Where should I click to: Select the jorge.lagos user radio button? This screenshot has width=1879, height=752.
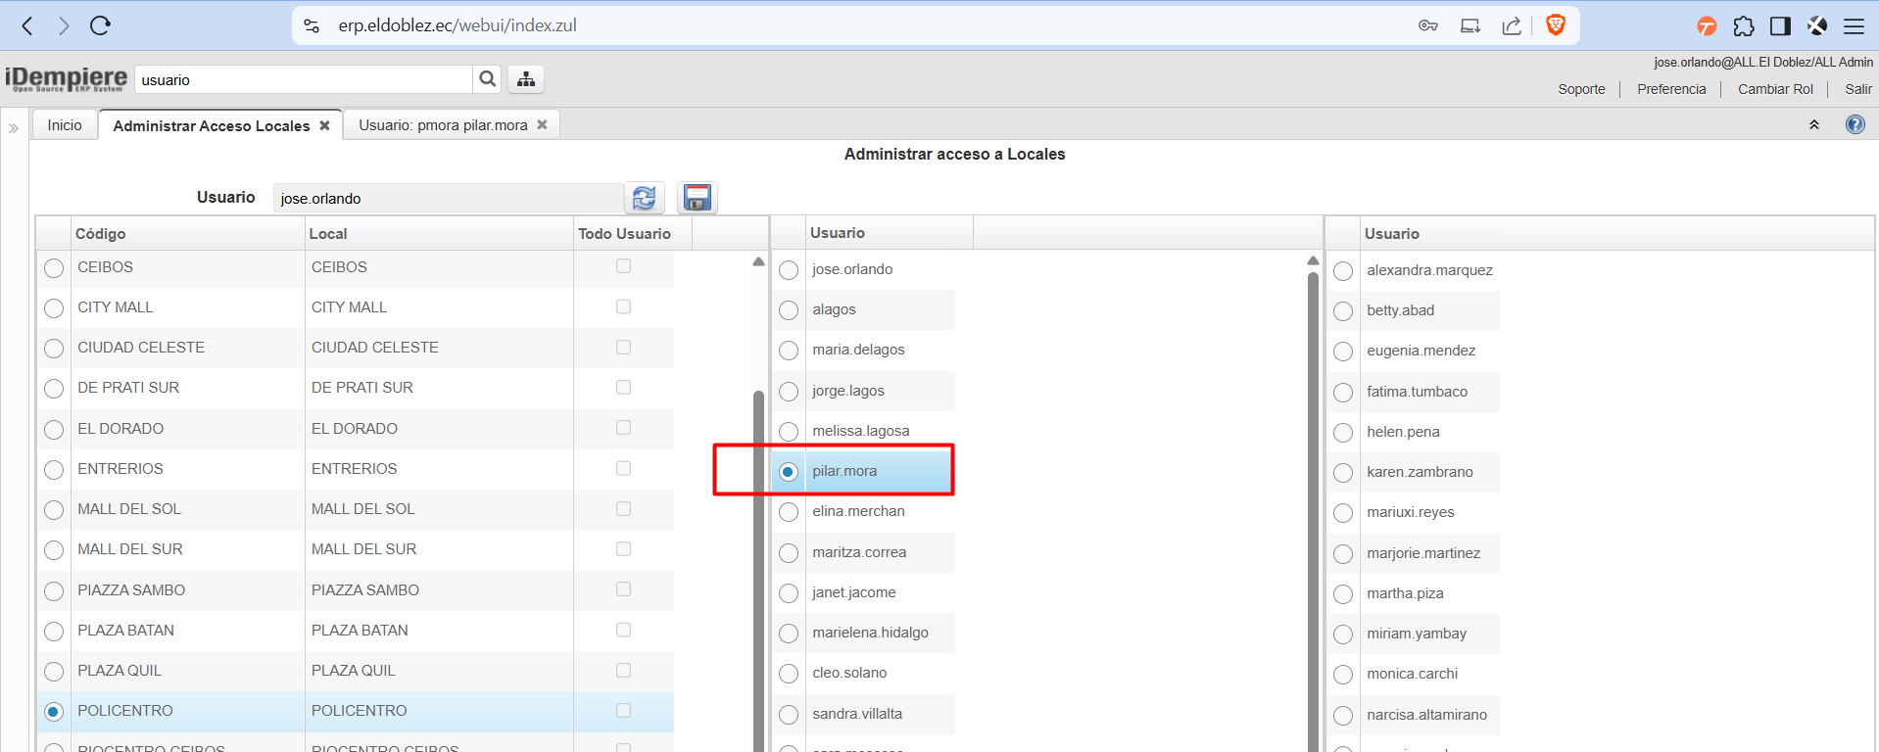click(789, 392)
